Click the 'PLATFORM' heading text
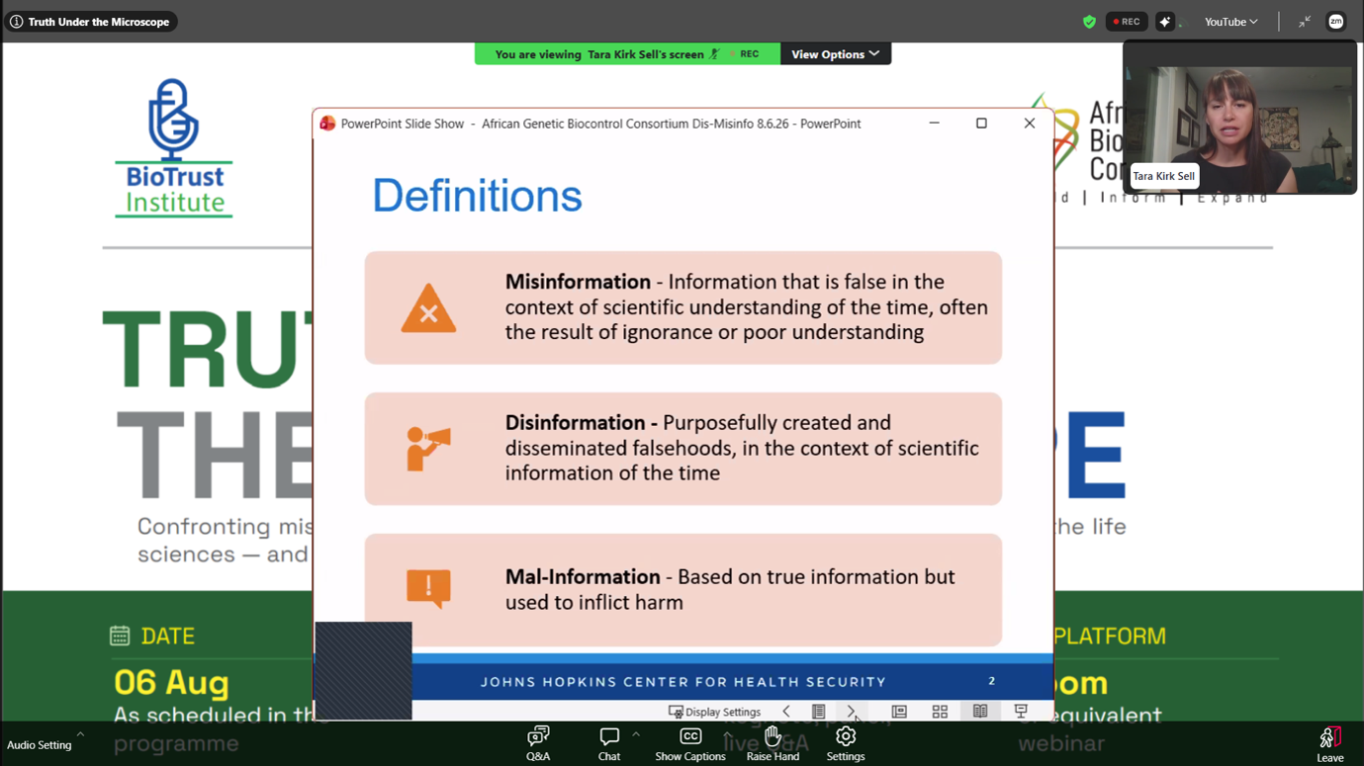Image resolution: width=1364 pixels, height=766 pixels. click(x=1110, y=637)
